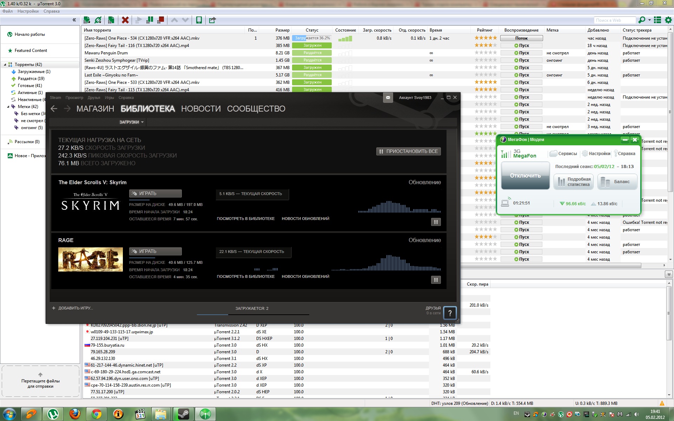Switch to МАГАЗИН tab in Steam
Screen dimensions: 674x421
(95, 109)
